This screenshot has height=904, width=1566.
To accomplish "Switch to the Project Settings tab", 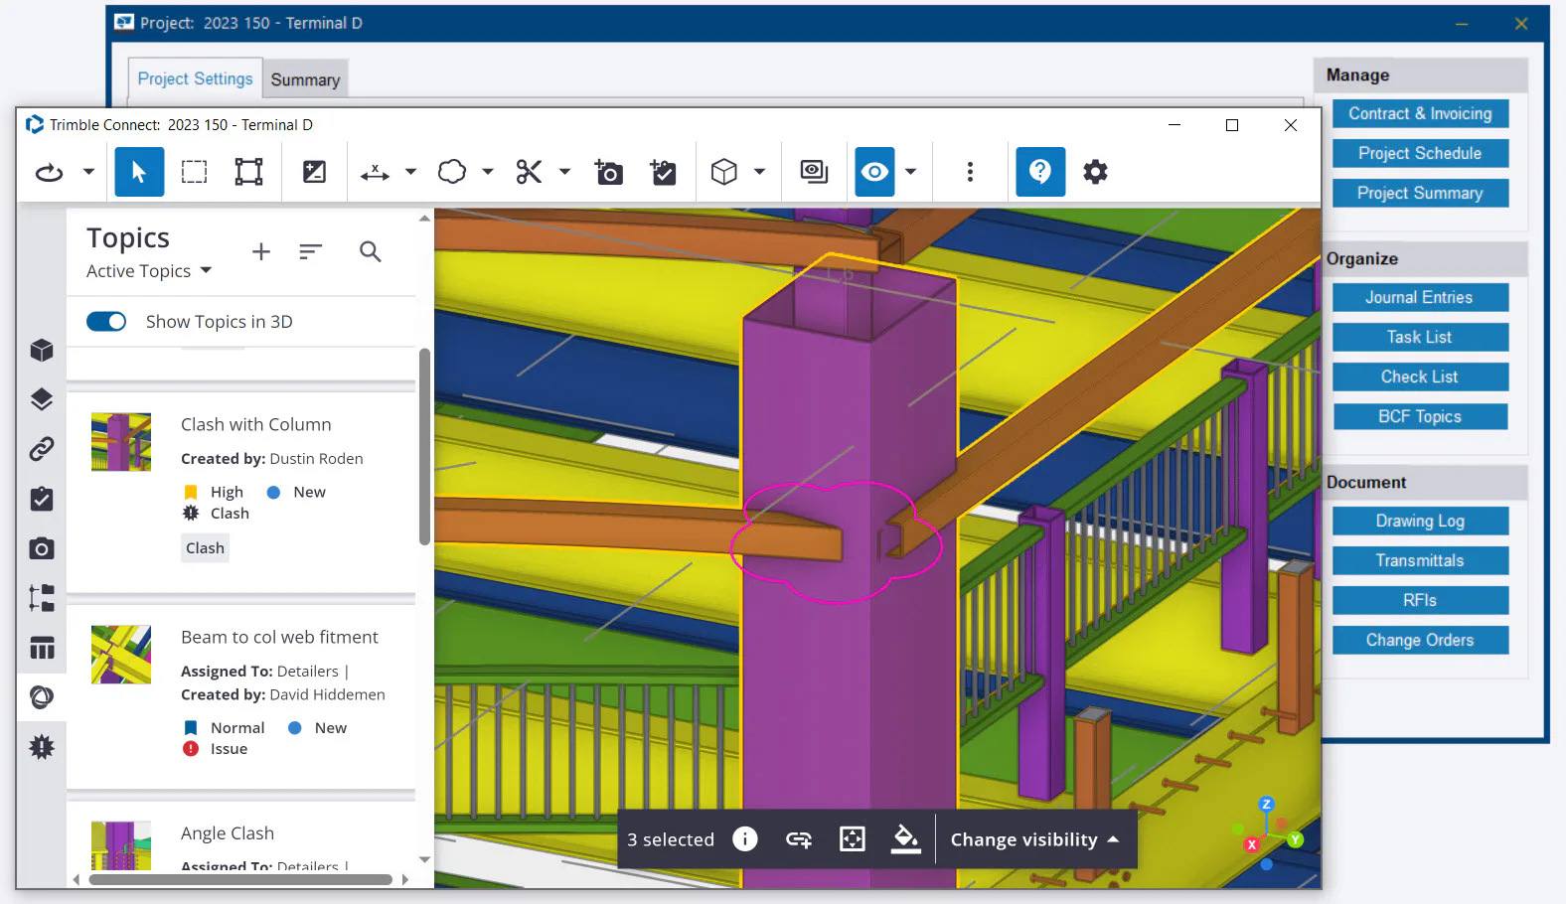I will click(x=195, y=79).
